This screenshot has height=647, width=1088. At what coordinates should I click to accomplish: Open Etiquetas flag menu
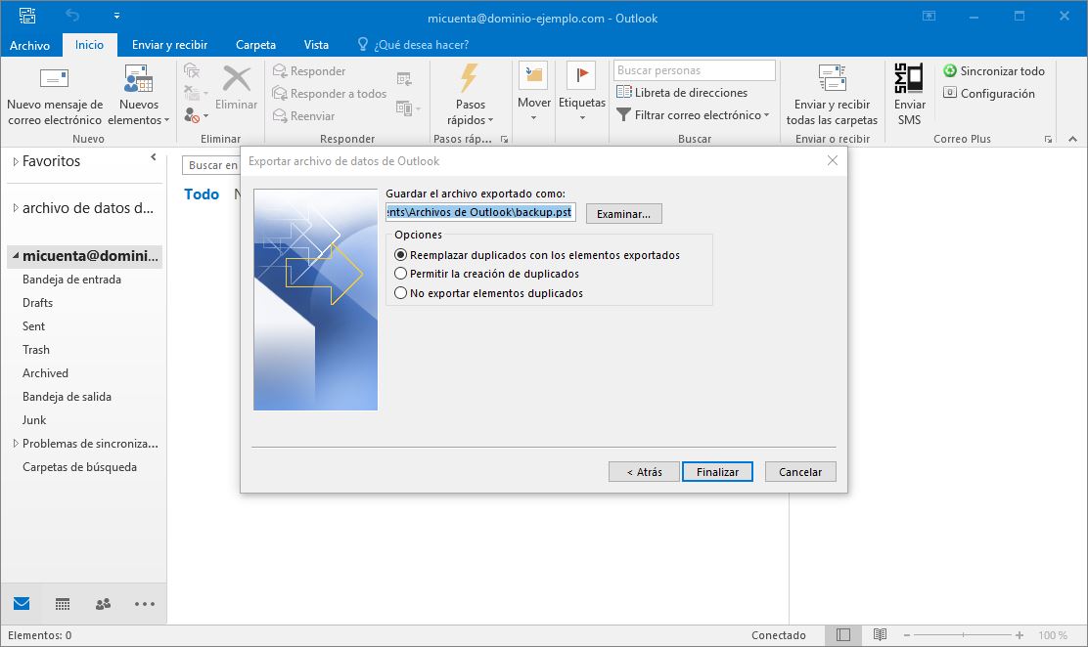tap(581, 94)
